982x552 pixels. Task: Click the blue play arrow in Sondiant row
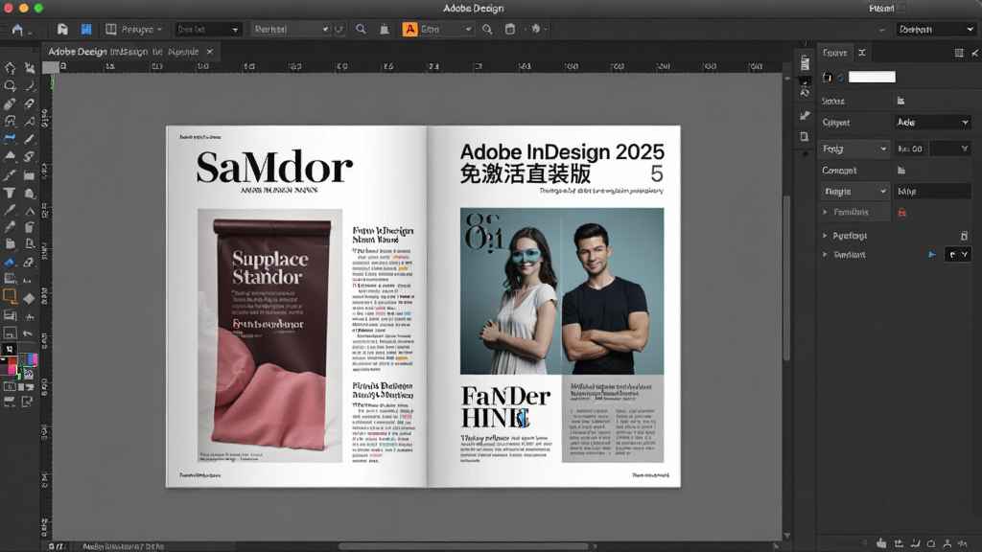pyautogui.click(x=932, y=255)
